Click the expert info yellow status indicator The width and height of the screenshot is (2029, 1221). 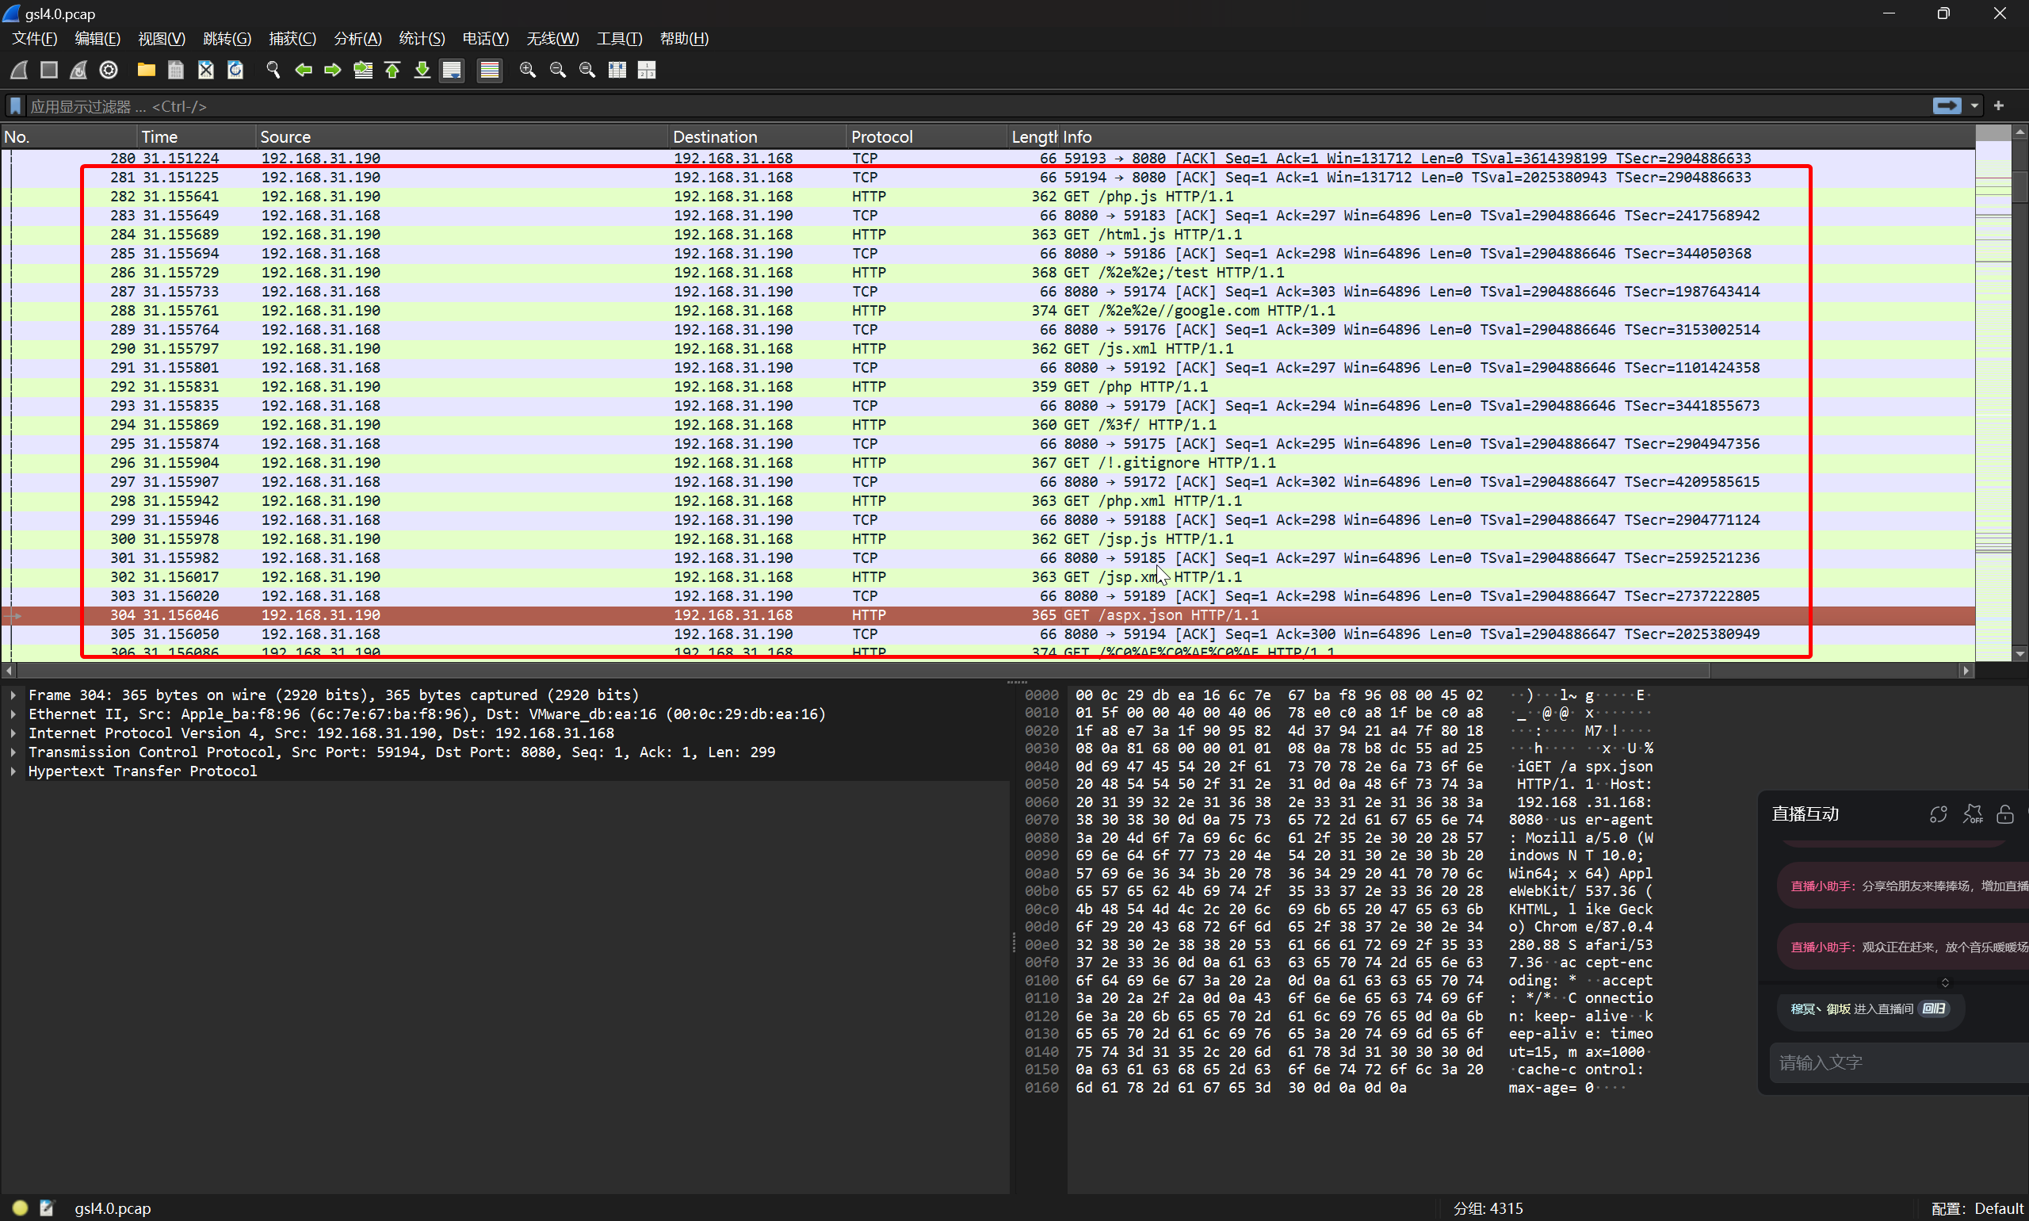point(20,1208)
